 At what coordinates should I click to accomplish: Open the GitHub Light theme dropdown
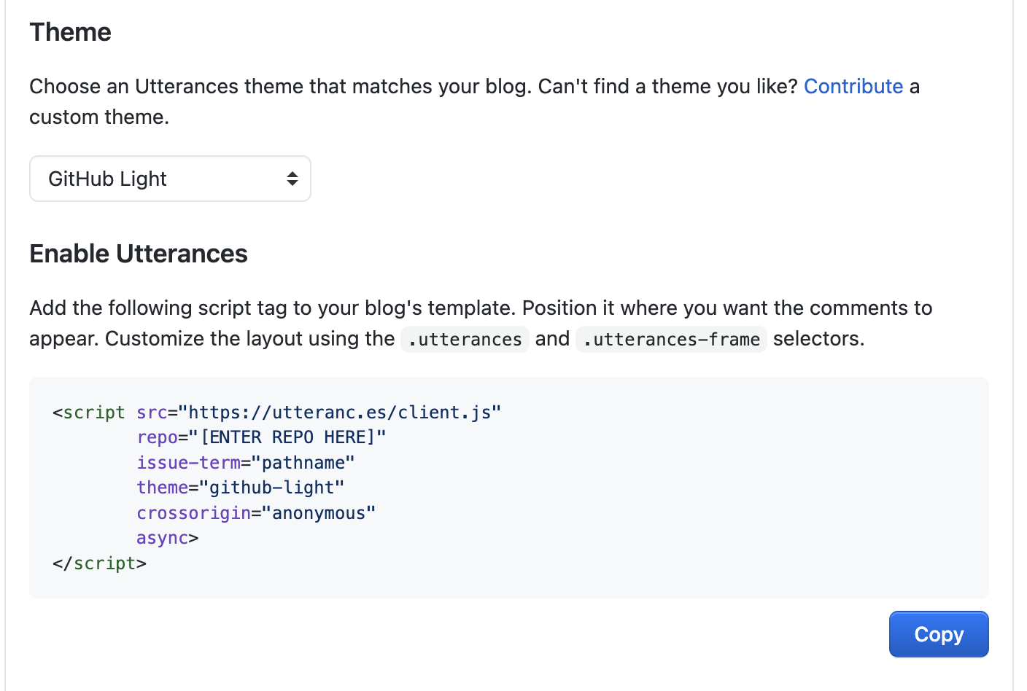tap(170, 179)
